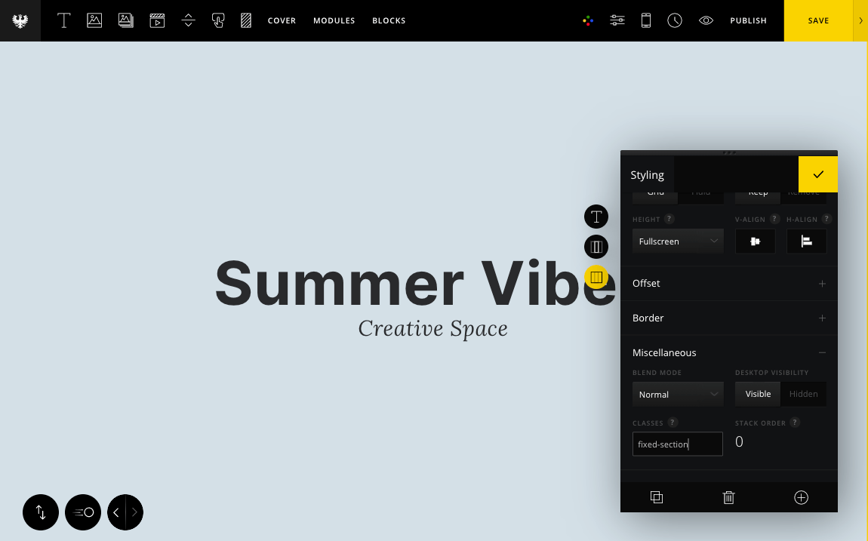Image resolution: width=868 pixels, height=541 pixels.
Task: Expand the Offset section
Action: point(728,283)
